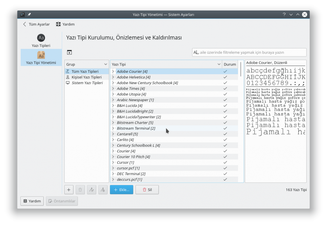Select the cursor.pcf [1] font row
Viewport: 327px width, 226px height.
pos(174,168)
